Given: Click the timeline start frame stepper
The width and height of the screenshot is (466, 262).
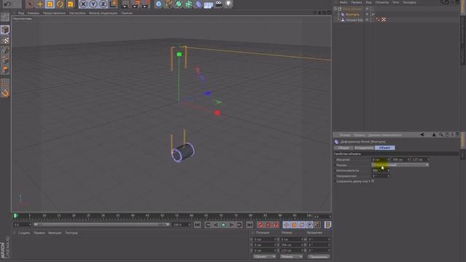Looking at the screenshot, I should point(30,225).
